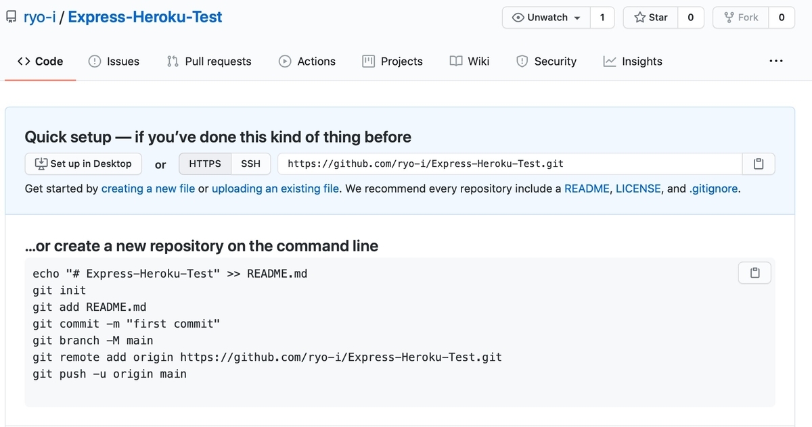Click the 'git commit -m "first commit"' line
The image size is (812, 427).
pyautogui.click(x=127, y=324)
